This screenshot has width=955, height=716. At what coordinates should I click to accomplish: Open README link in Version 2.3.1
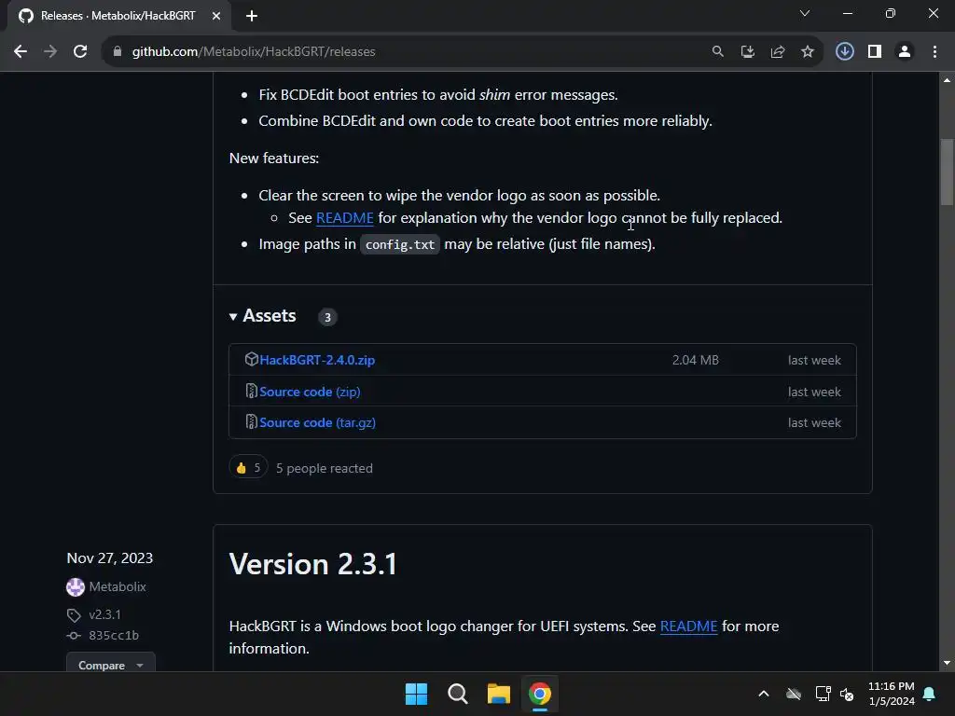tap(689, 626)
